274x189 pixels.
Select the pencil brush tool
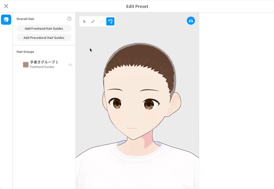pos(93,22)
